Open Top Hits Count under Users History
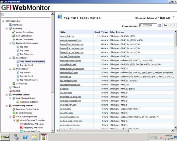 26,76
